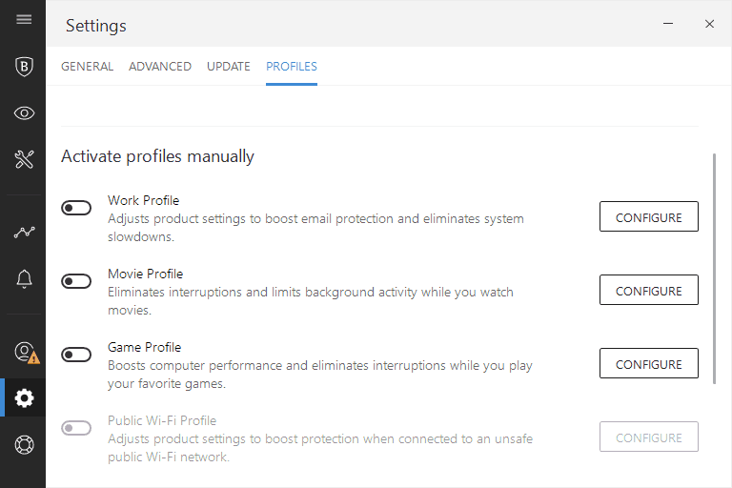Open the Utilities wrench tools section
The height and width of the screenshot is (488, 732).
click(x=24, y=159)
